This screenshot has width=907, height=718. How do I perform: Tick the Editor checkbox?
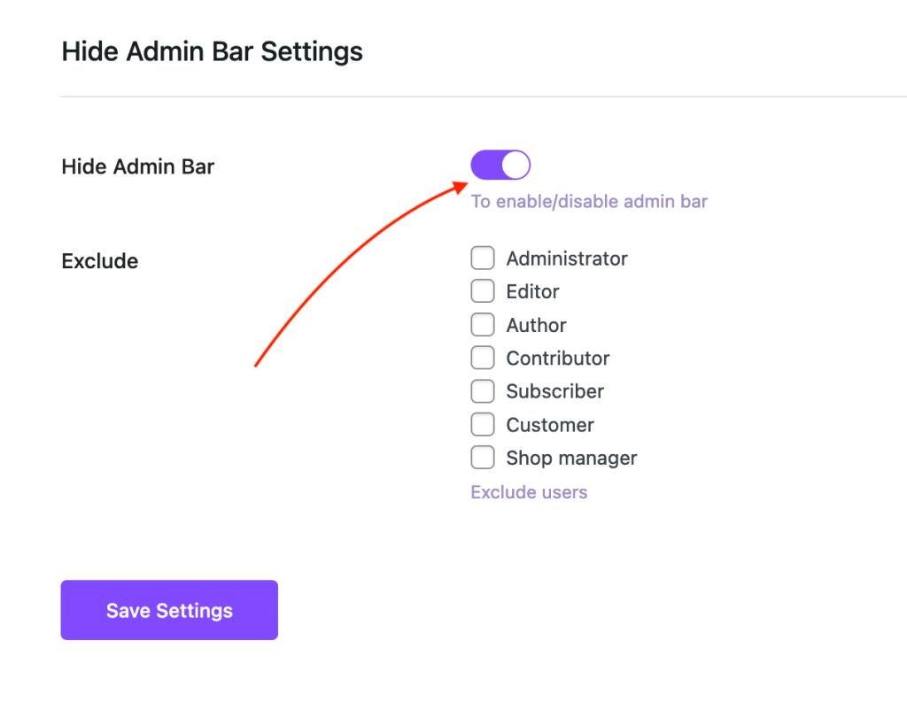click(x=483, y=291)
